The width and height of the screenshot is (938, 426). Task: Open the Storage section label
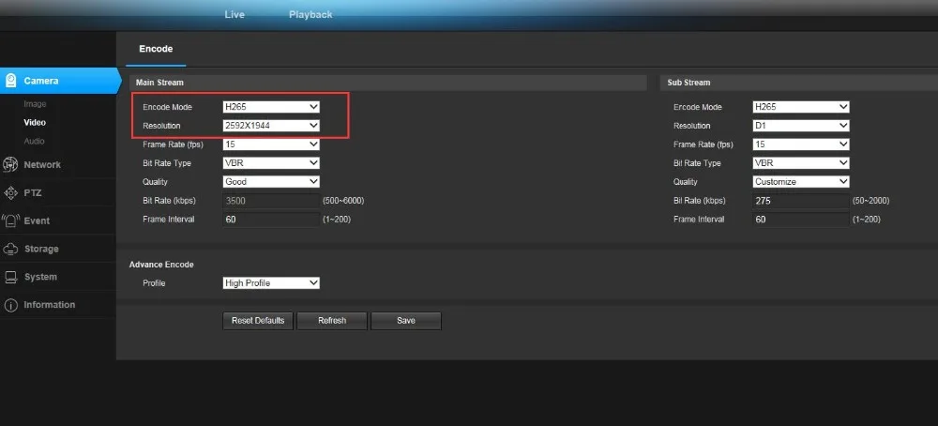[x=41, y=249]
